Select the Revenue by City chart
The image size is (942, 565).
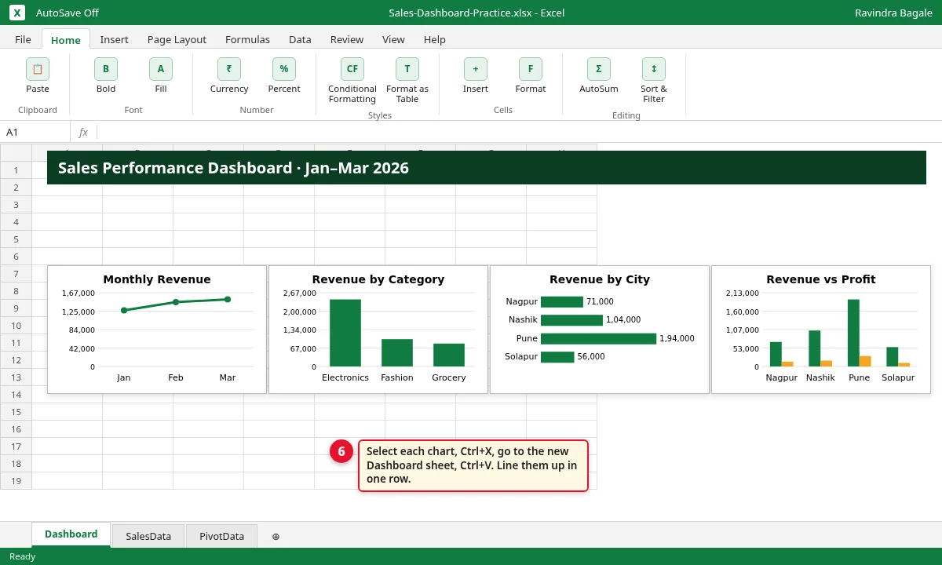coord(600,330)
